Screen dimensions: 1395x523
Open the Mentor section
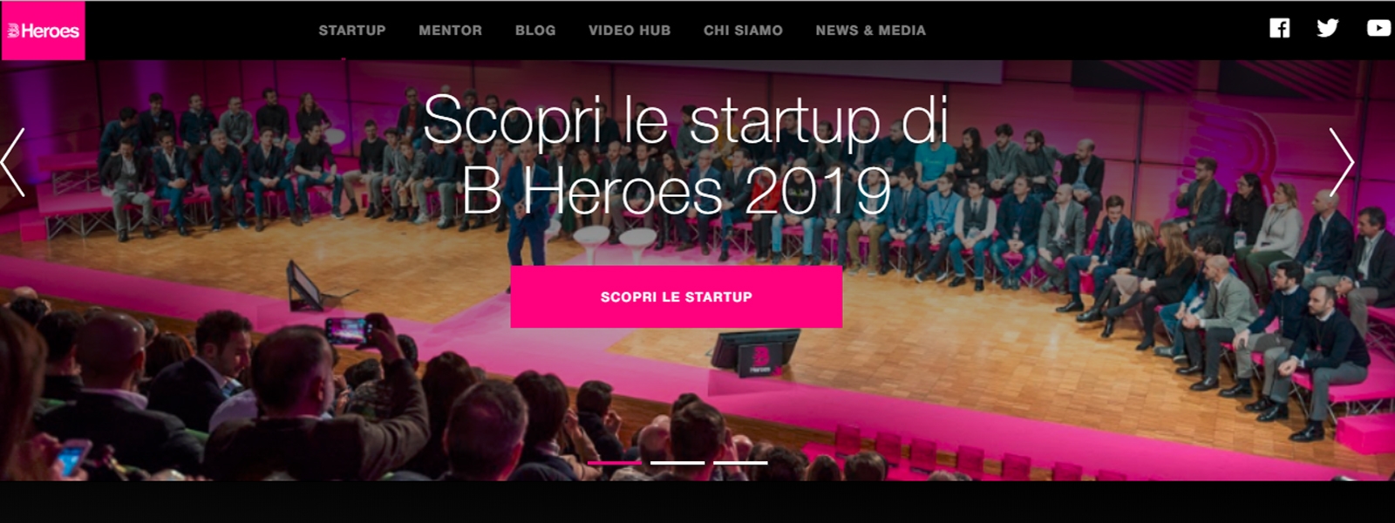tap(450, 31)
